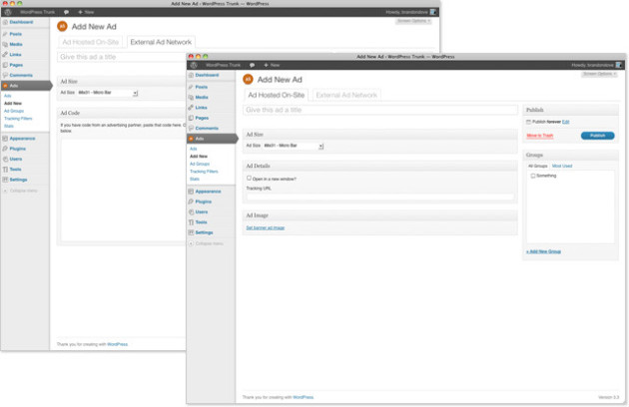Image resolution: width=629 pixels, height=407 pixels.
Task: Click Move to Trash link
Action: [539, 136]
